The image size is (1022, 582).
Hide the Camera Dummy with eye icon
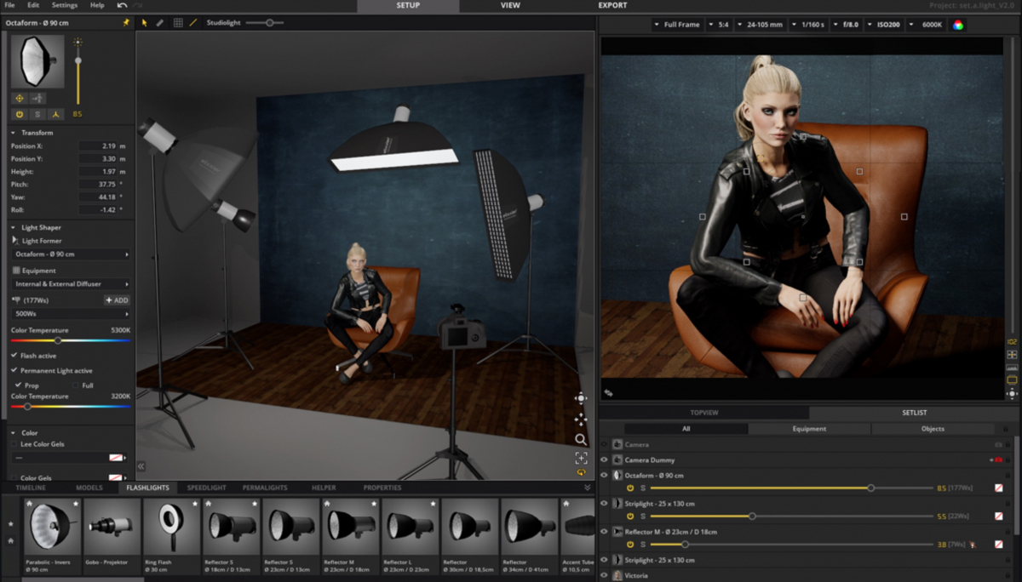[x=604, y=460]
